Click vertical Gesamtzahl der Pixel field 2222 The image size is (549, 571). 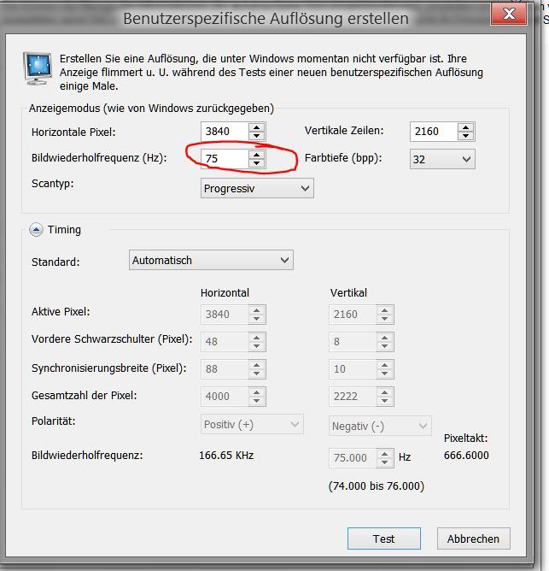(353, 397)
